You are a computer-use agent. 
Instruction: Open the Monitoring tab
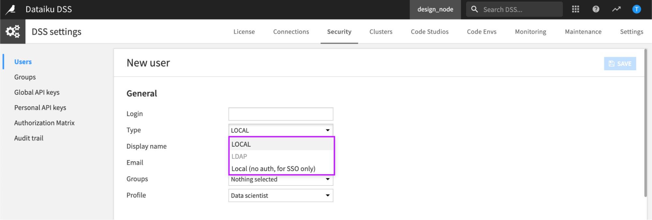click(531, 32)
